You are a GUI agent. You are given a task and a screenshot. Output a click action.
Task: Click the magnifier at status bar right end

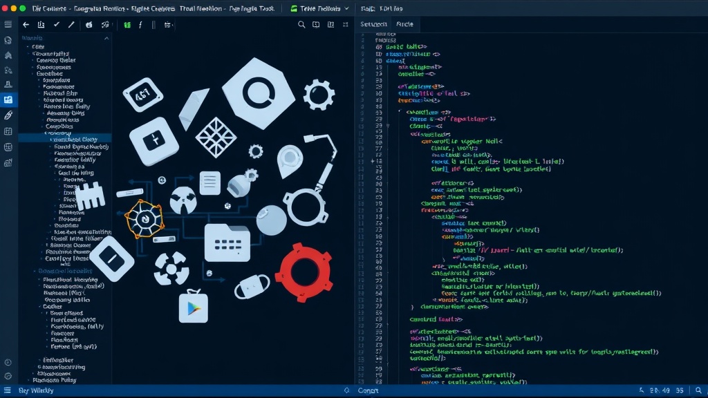click(x=698, y=390)
